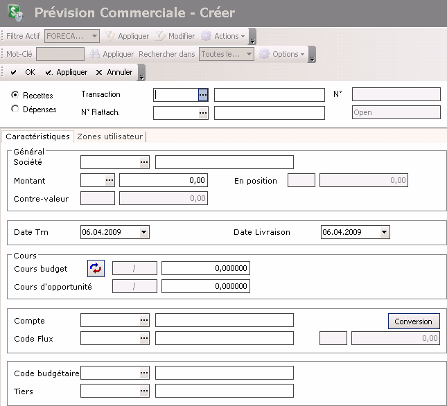Screen dimensions: 447x406
Task: Click into the Mot-Clé text field
Action: point(60,54)
